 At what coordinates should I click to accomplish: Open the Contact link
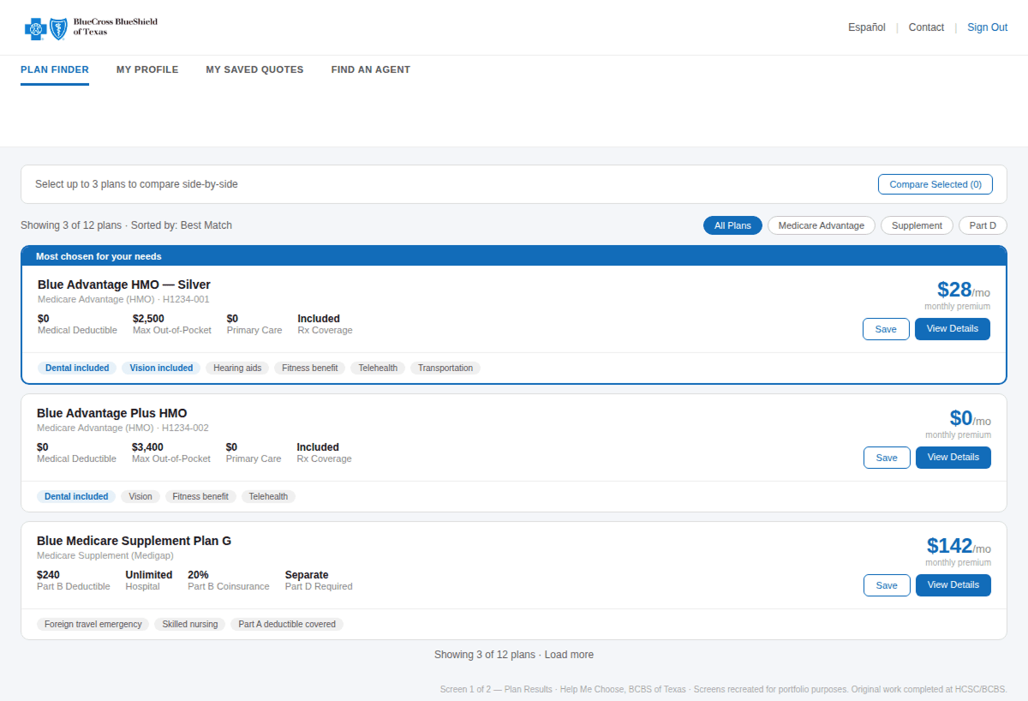tap(926, 27)
